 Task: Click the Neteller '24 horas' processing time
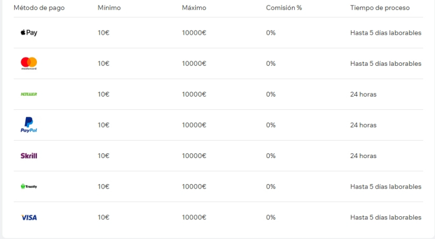click(363, 94)
